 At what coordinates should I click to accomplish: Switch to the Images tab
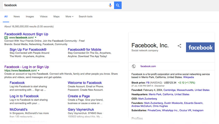pos(30,17)
